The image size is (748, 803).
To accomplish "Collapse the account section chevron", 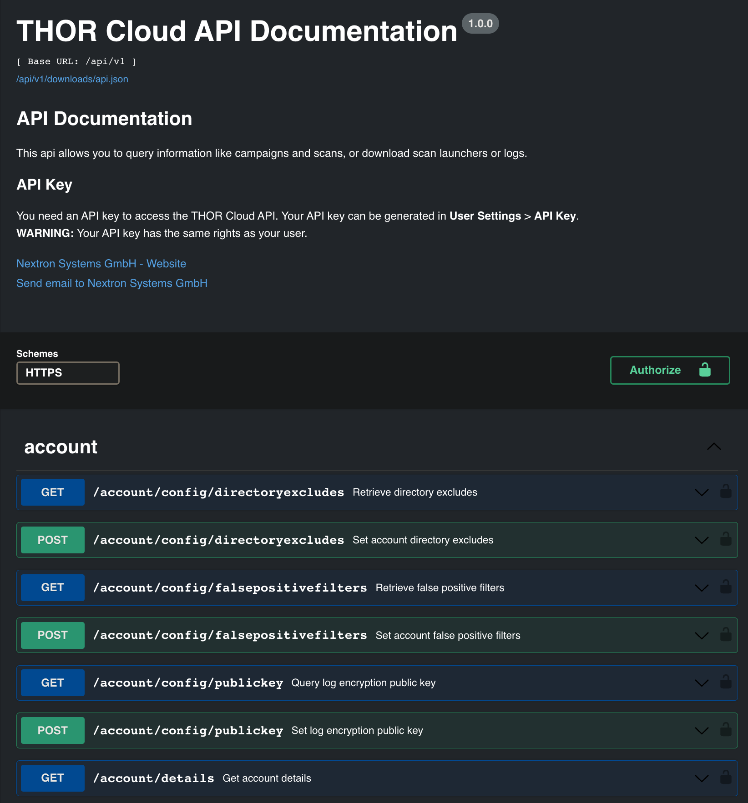I will click(x=714, y=447).
